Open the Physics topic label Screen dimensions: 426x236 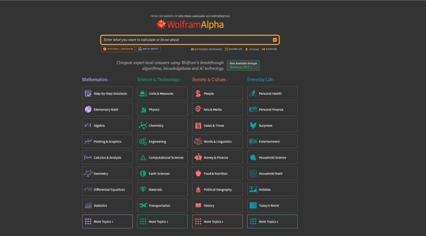point(154,109)
